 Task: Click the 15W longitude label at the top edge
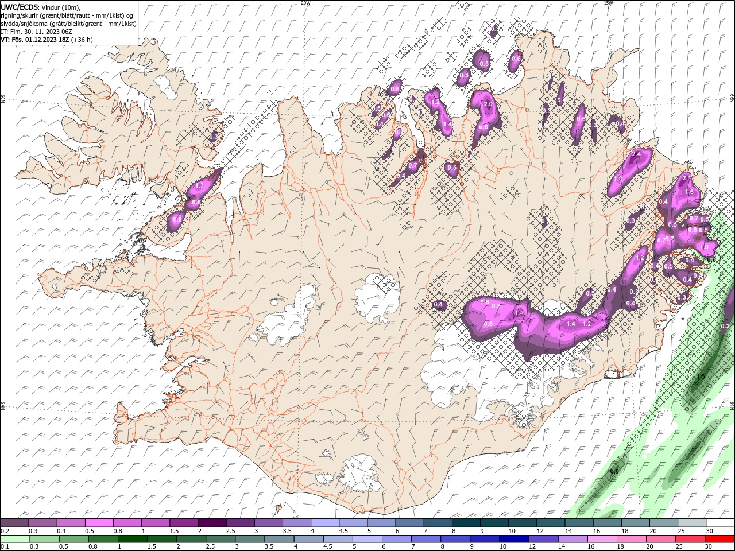[x=608, y=3]
